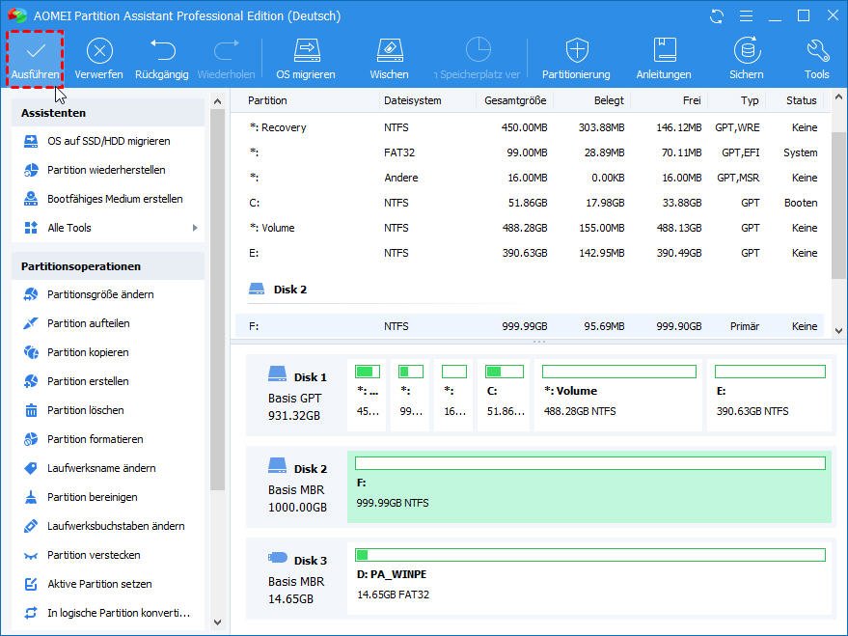Open the Tools wrench icon
Screen dimensions: 848x636
(816, 51)
